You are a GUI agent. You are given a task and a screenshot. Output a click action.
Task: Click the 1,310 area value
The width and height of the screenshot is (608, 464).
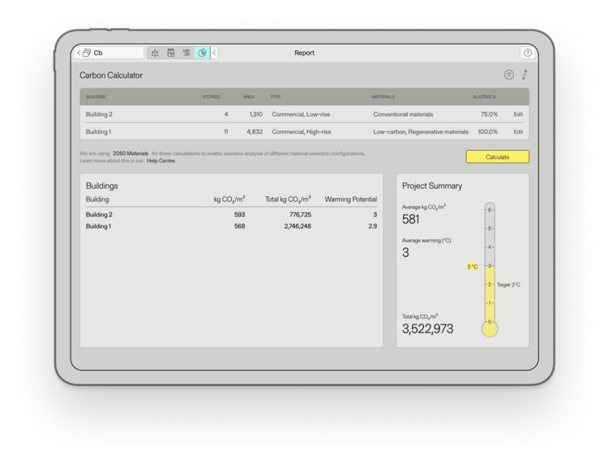[256, 114]
